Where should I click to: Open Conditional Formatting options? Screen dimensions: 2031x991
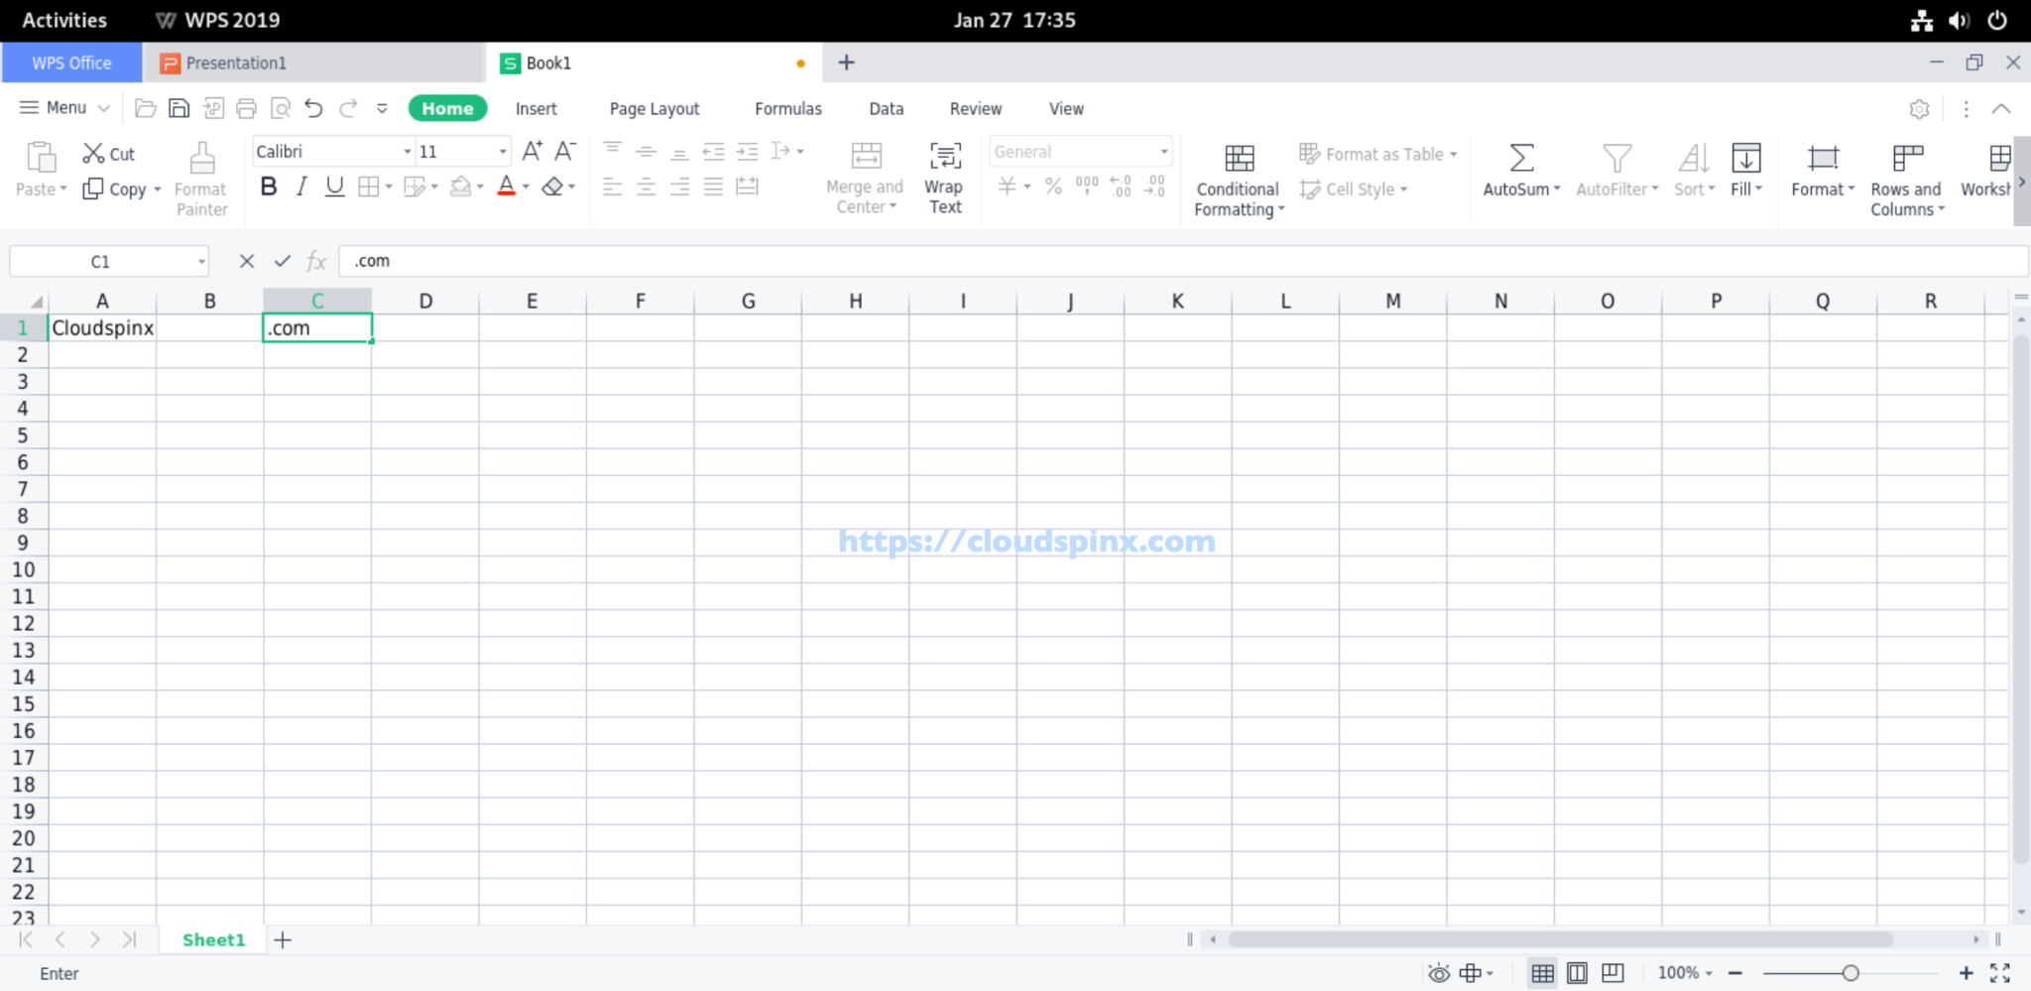1237,179
